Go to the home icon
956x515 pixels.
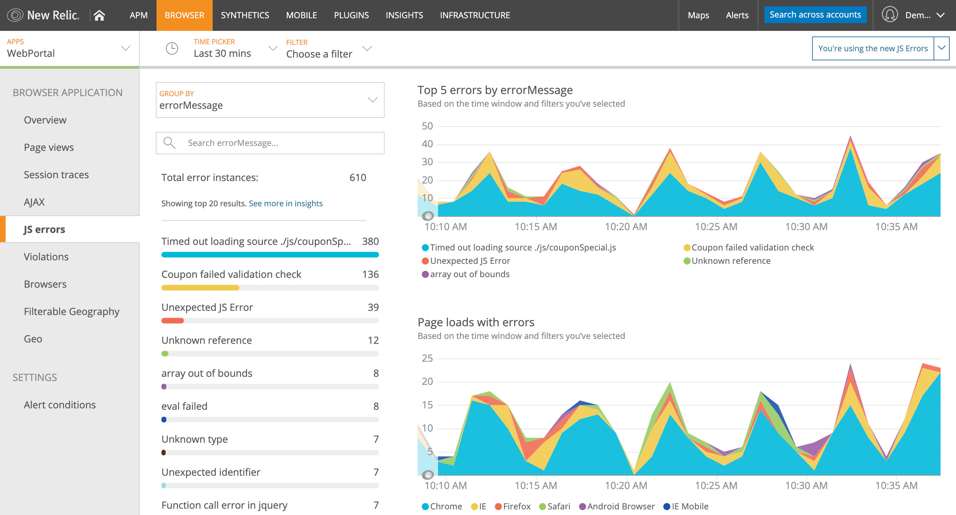[x=99, y=15]
